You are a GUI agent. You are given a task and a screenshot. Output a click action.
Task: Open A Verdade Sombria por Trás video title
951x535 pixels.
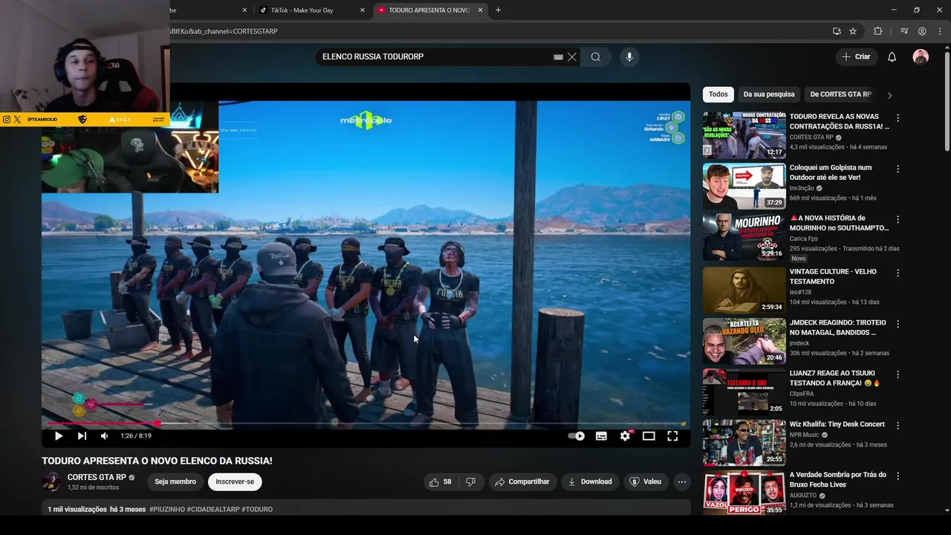(x=837, y=479)
